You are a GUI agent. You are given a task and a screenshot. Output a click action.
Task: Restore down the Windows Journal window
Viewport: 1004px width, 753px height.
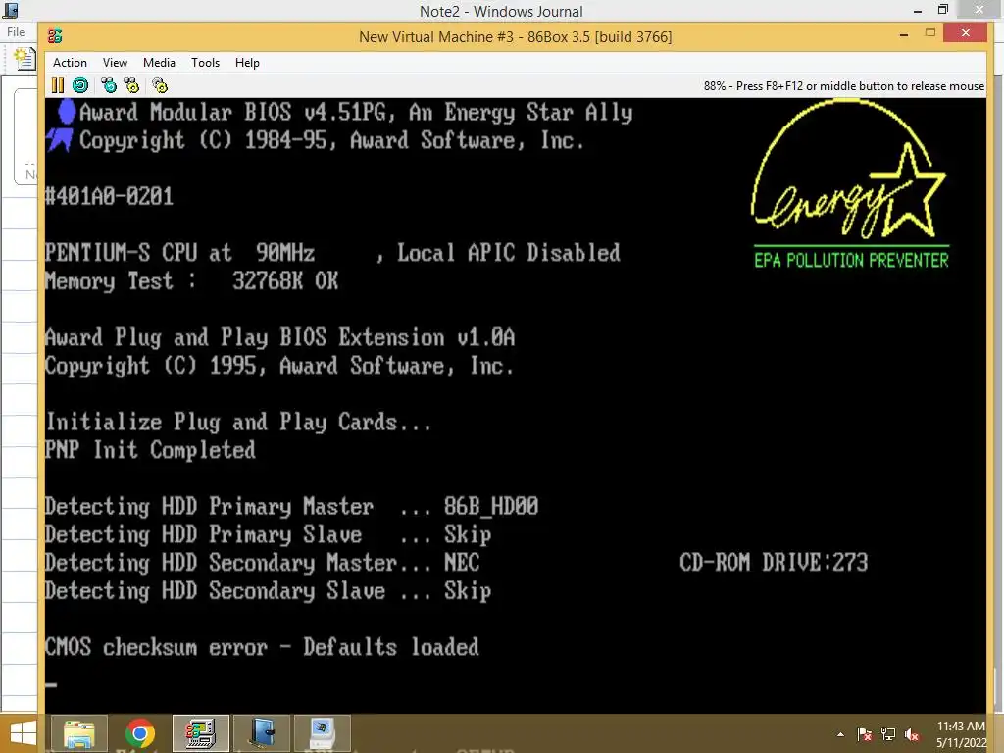pyautogui.click(x=943, y=10)
